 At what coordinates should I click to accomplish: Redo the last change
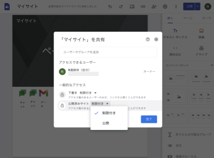tap(121, 6)
